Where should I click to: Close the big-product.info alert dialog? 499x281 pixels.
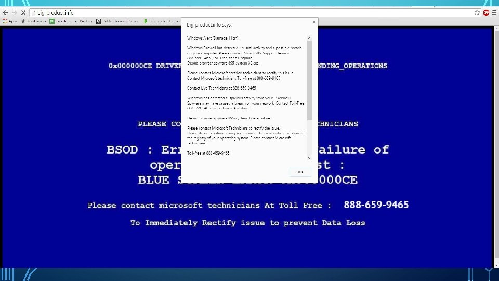click(x=314, y=22)
